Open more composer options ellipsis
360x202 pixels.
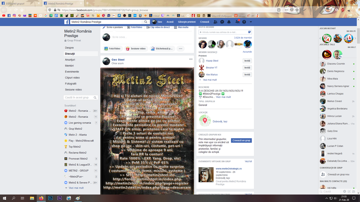pyautogui.click(x=181, y=49)
